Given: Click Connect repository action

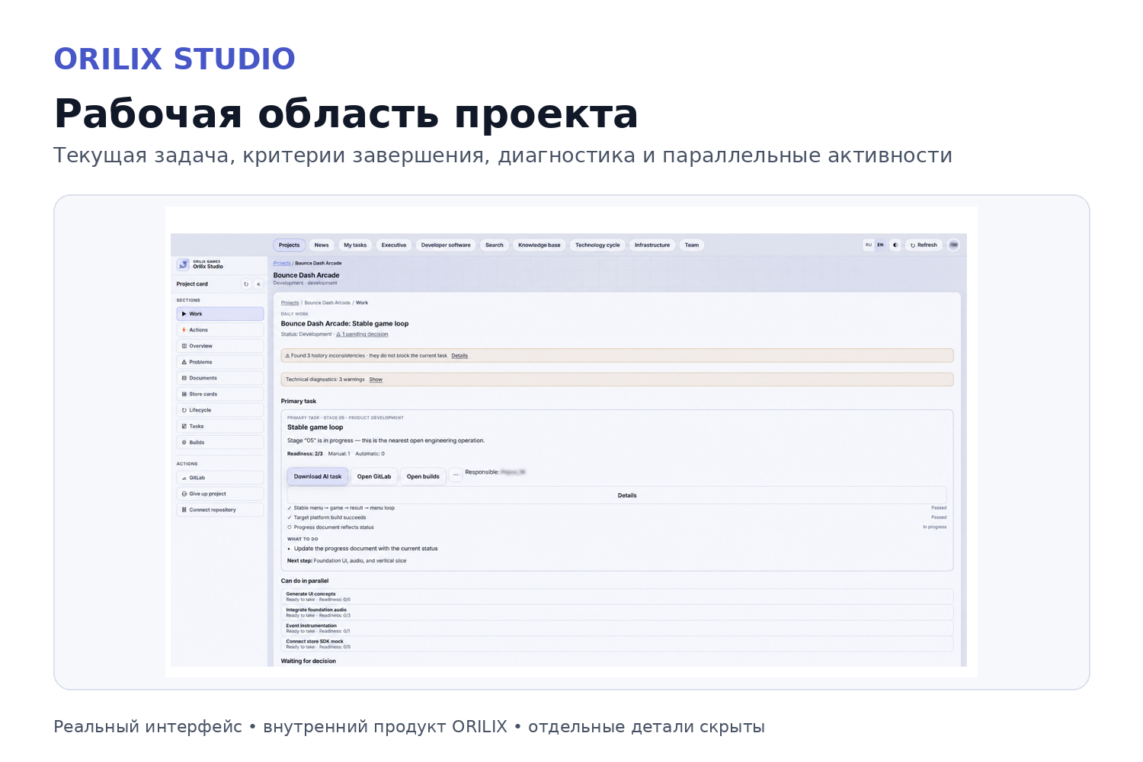Looking at the screenshot, I should [x=220, y=510].
